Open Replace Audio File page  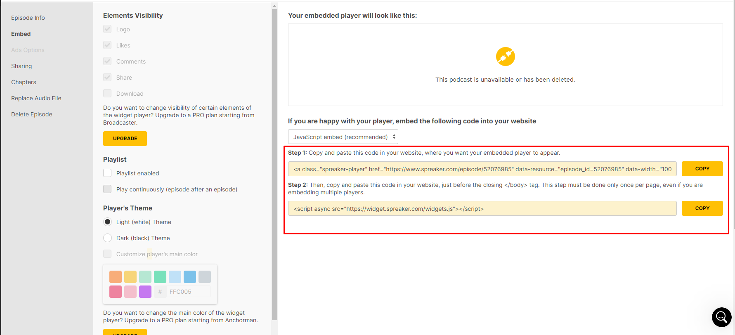click(36, 98)
